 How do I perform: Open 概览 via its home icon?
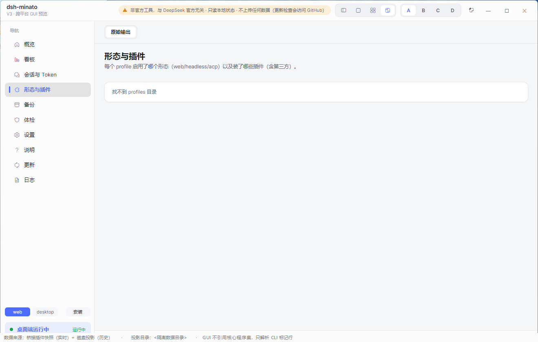17,44
